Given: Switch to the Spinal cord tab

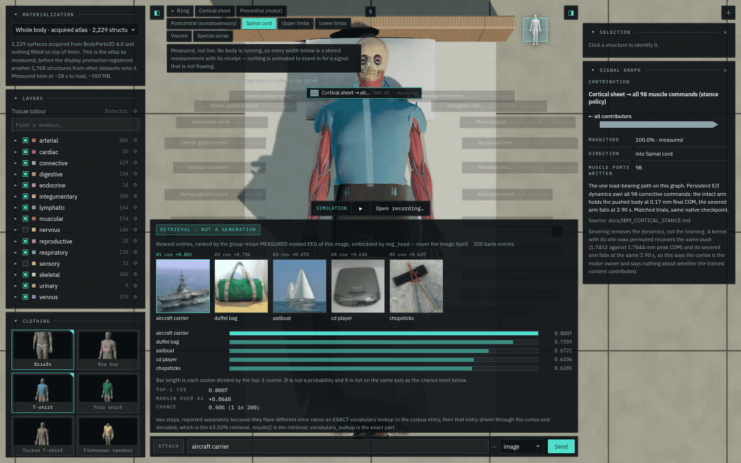Looking at the screenshot, I should click(259, 24).
